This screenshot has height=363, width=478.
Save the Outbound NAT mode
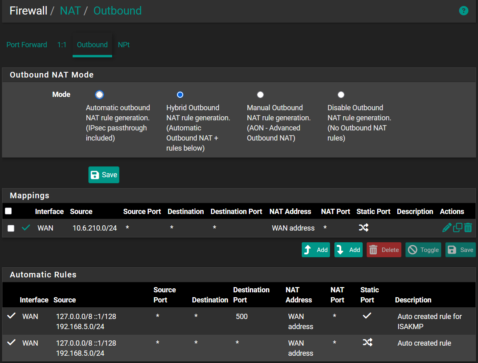[104, 175]
